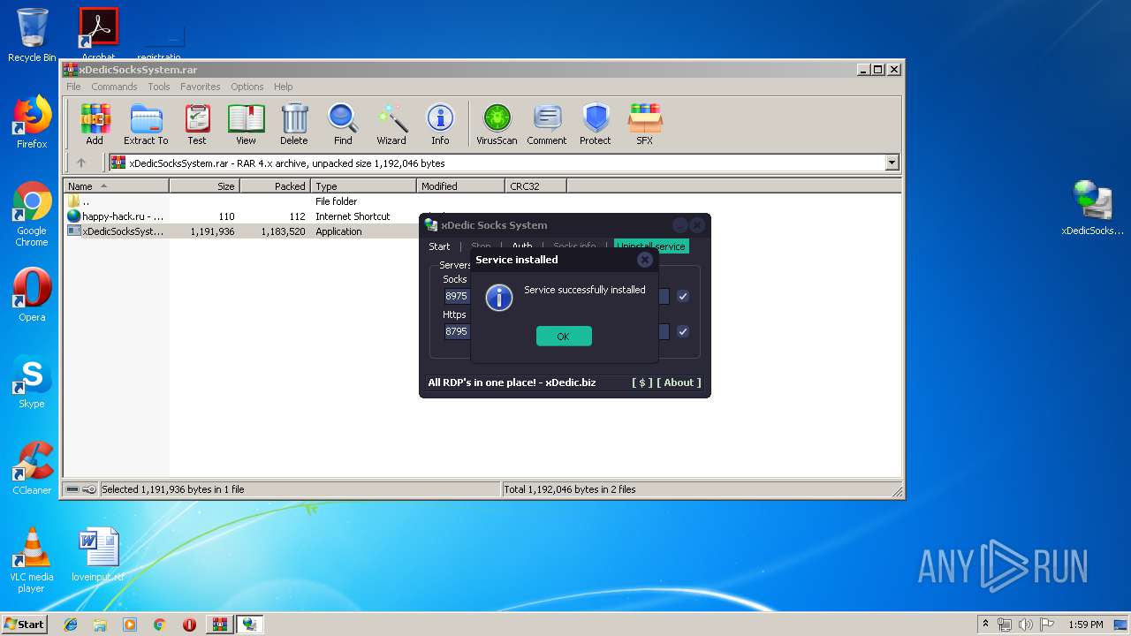Open xDedicSocks desktop icon at right

[1093, 208]
